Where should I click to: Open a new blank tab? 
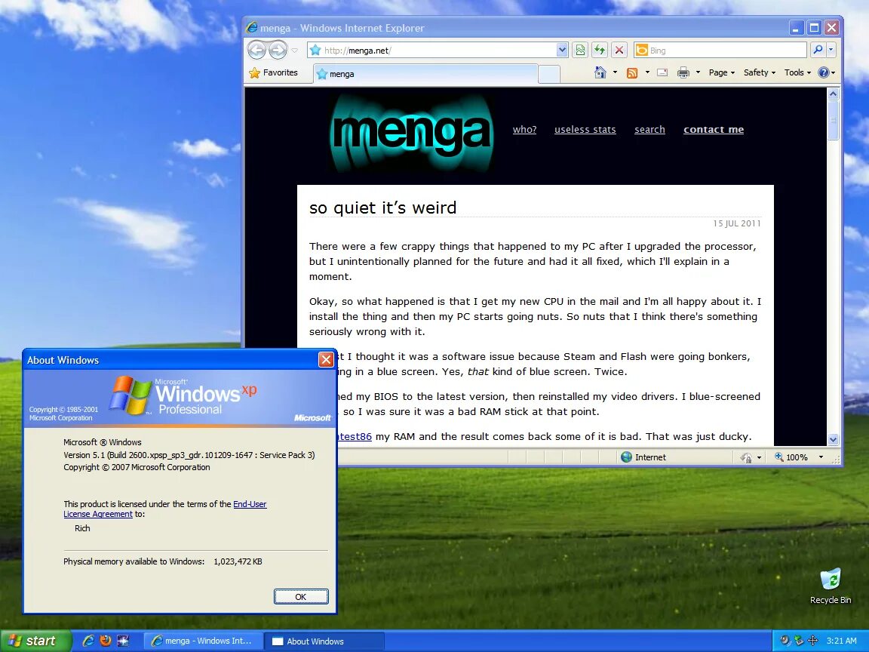click(548, 74)
